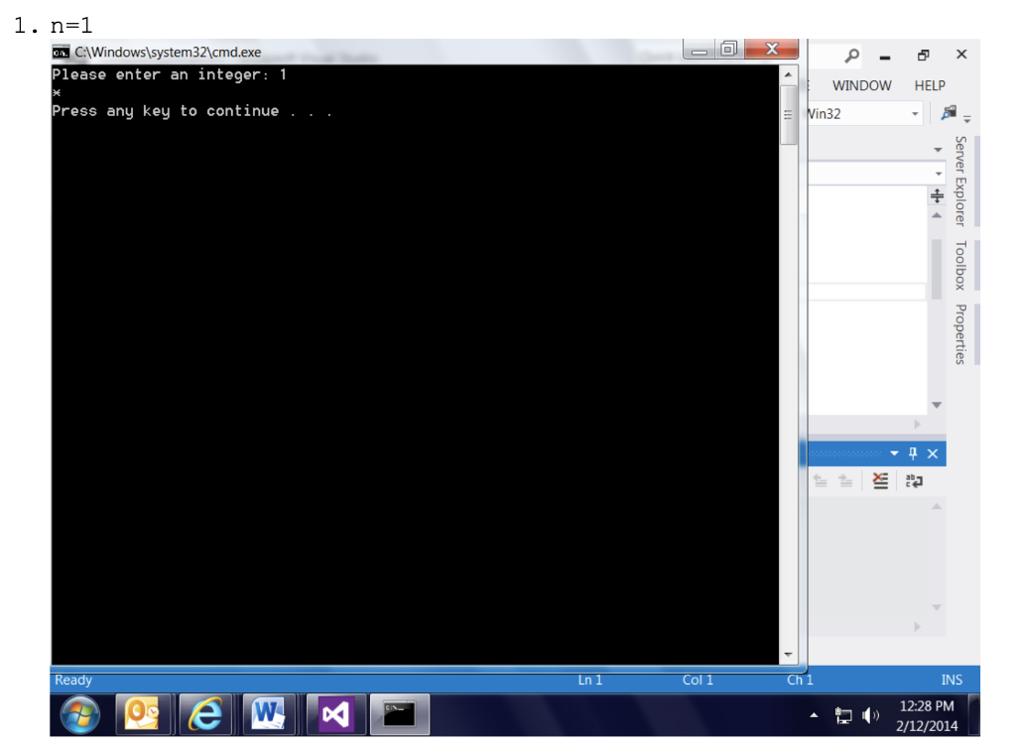
Task: Click the console window's scrollbar down arrow
Action: [x=788, y=653]
